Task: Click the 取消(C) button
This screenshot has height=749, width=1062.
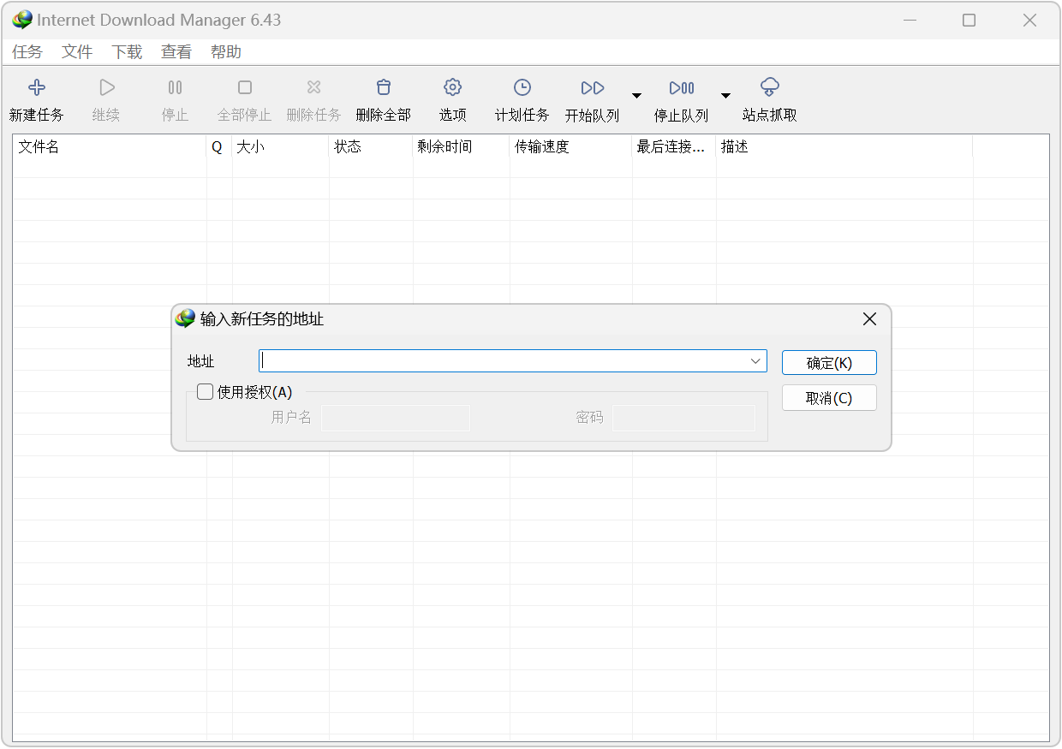Action: [829, 398]
